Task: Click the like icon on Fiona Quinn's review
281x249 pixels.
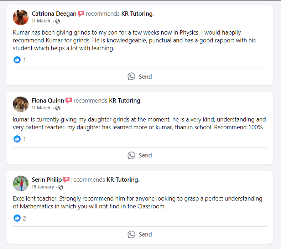Action: (x=17, y=139)
